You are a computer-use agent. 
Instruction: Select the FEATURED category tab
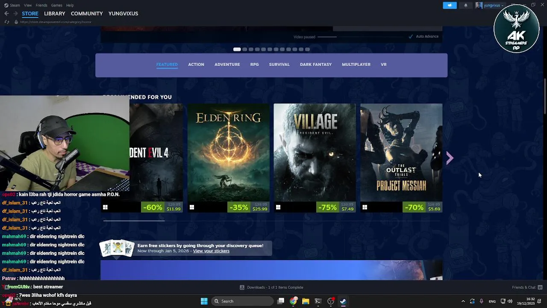tap(167, 65)
